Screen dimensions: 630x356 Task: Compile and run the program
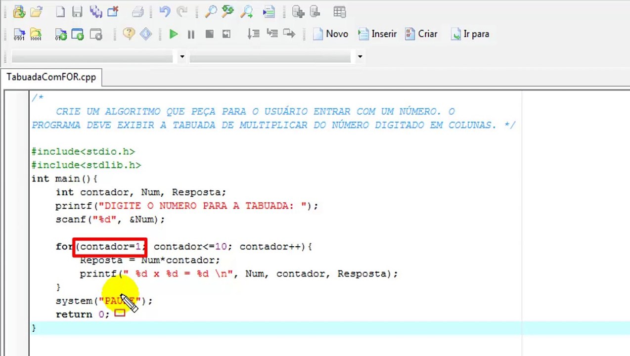[61, 34]
